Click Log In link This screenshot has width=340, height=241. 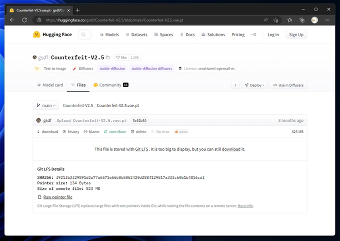(273, 35)
